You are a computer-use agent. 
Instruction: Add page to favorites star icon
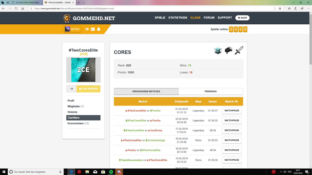[280, 8]
